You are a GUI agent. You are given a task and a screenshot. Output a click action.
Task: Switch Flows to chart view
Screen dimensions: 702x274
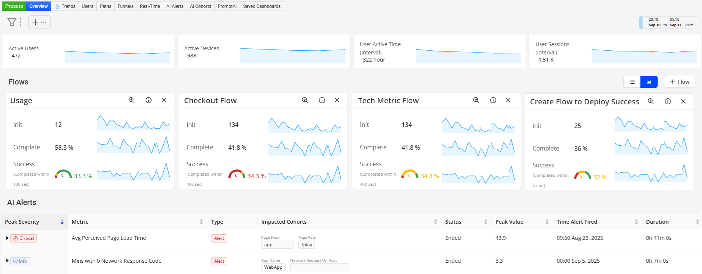649,82
